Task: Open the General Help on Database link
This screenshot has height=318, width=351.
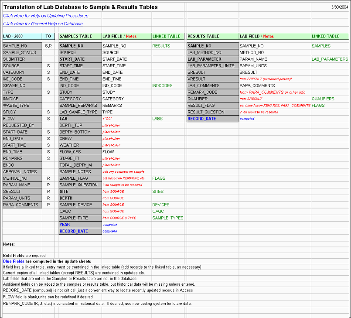Action: [x=43, y=24]
